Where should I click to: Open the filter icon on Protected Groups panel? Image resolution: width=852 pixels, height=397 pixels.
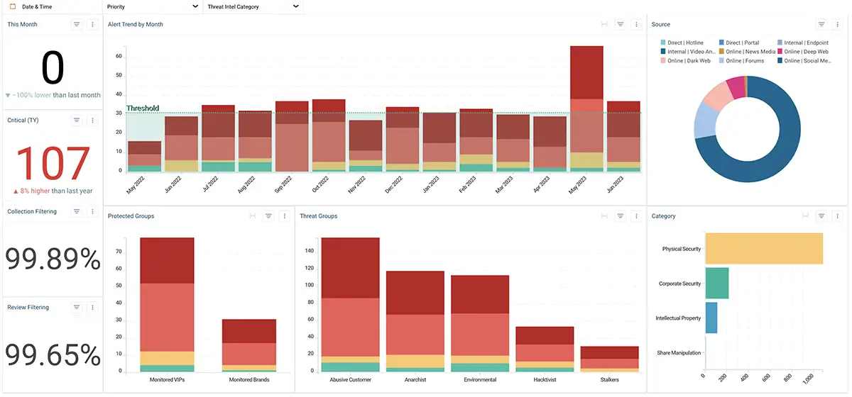point(268,216)
